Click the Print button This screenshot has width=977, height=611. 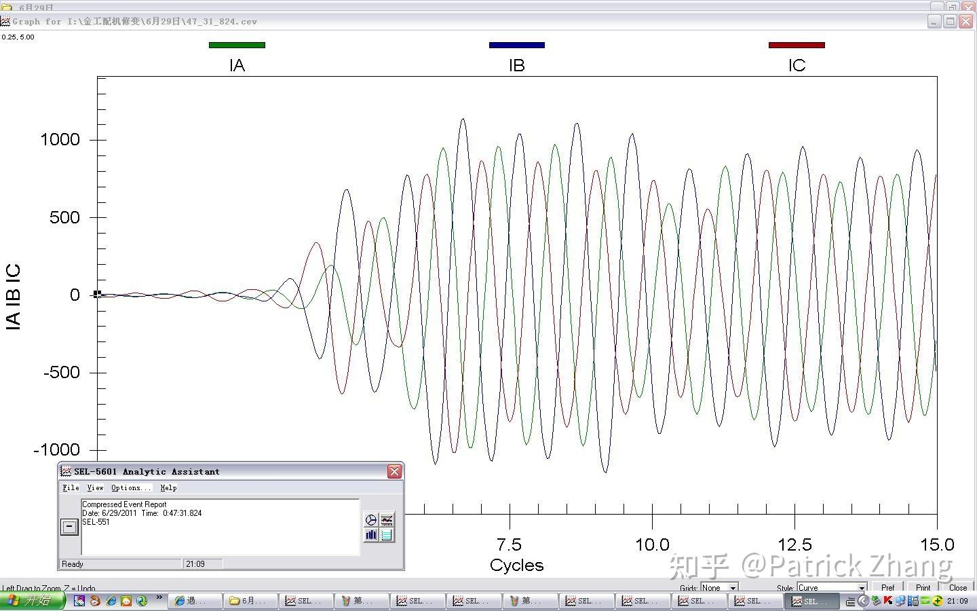(x=923, y=588)
